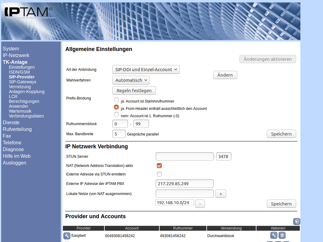
Task: Select 'nein: Account ist 1. Rufnummer' radio option
Action: coord(116,115)
